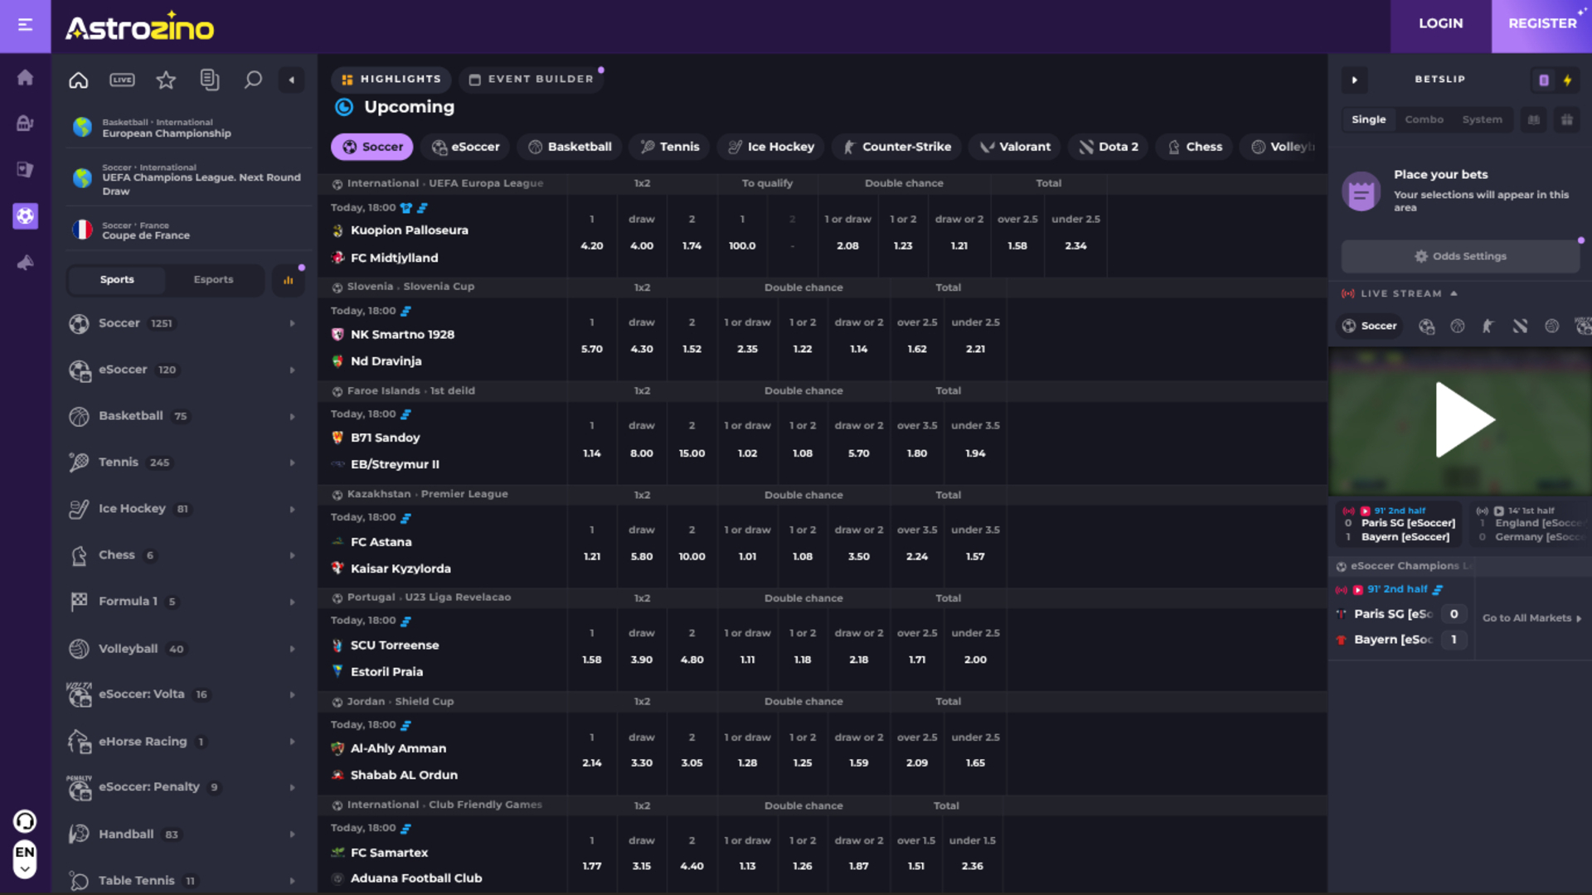Select the Ice Hockey sport tab
The image size is (1592, 895).
coord(771,147)
